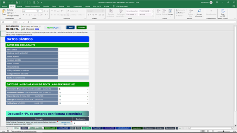
Task: Open the Fórmulas ribbon tab
Action: 46,6
